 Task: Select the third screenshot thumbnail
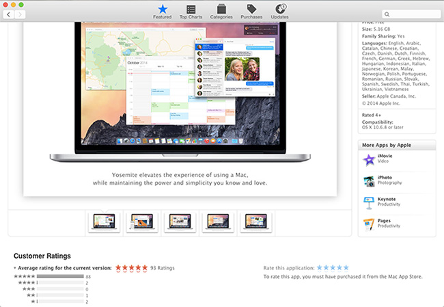[x=180, y=223]
